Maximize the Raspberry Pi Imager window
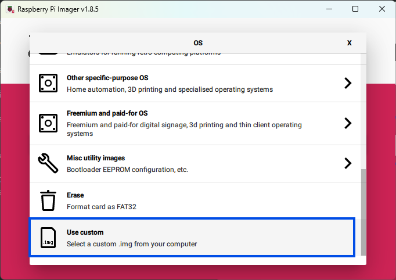396x280 pixels. click(355, 9)
